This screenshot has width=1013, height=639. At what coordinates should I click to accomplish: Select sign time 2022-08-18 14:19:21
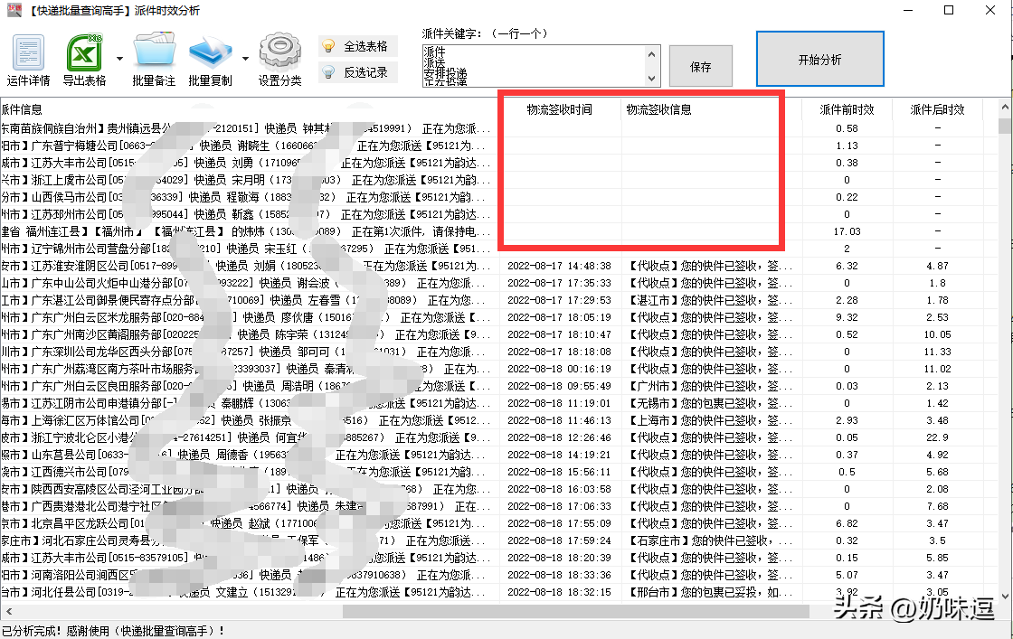[x=560, y=455]
